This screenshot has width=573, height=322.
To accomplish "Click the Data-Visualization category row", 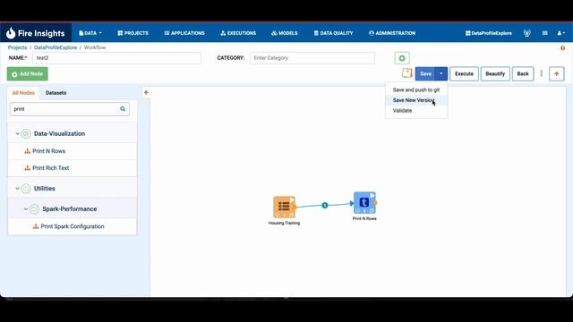I will [73, 133].
